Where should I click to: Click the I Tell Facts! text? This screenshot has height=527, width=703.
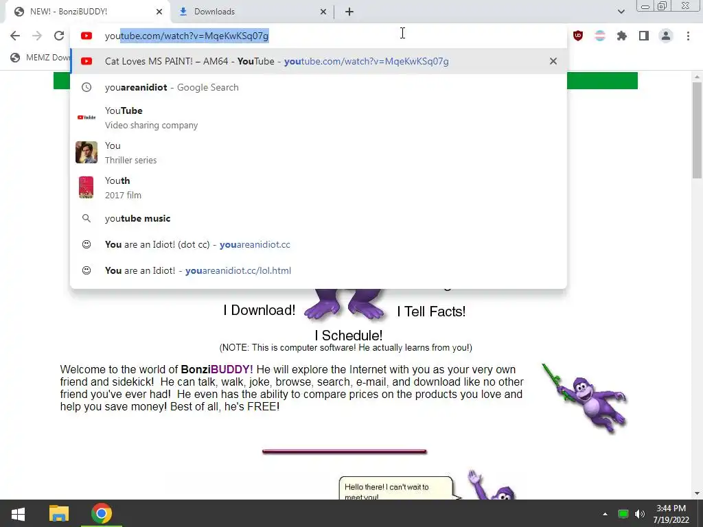(x=431, y=312)
